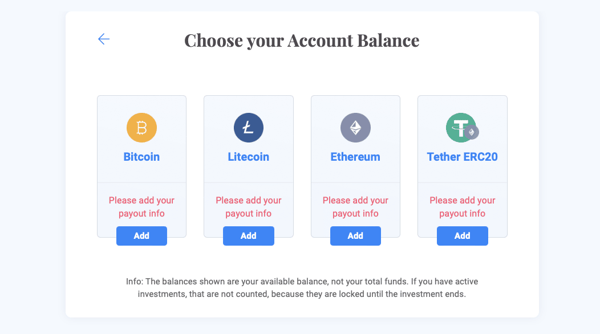Click Litecoin's red payout info warning
The height and width of the screenshot is (334, 600).
249,207
